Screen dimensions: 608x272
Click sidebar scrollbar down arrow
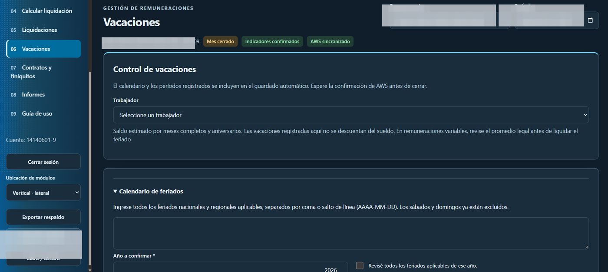[90, 269]
